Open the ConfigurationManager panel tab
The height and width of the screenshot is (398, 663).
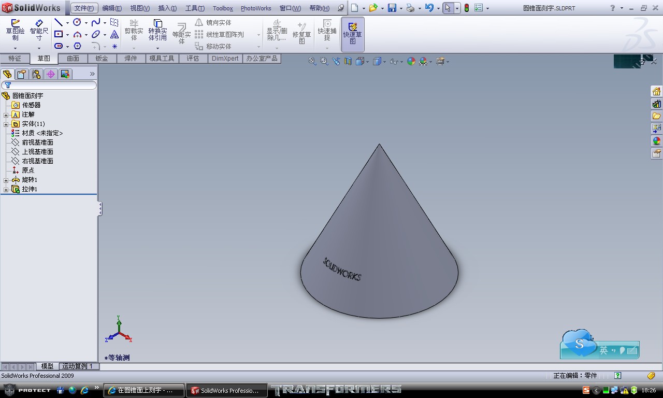(36, 74)
